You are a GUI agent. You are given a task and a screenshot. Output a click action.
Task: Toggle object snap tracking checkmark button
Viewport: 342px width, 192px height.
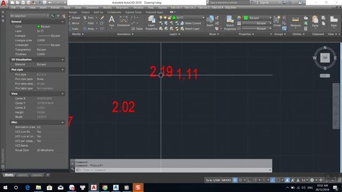(x=273, y=180)
